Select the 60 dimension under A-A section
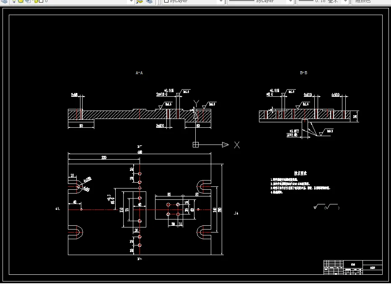The width and height of the screenshot is (391, 284). point(198,126)
